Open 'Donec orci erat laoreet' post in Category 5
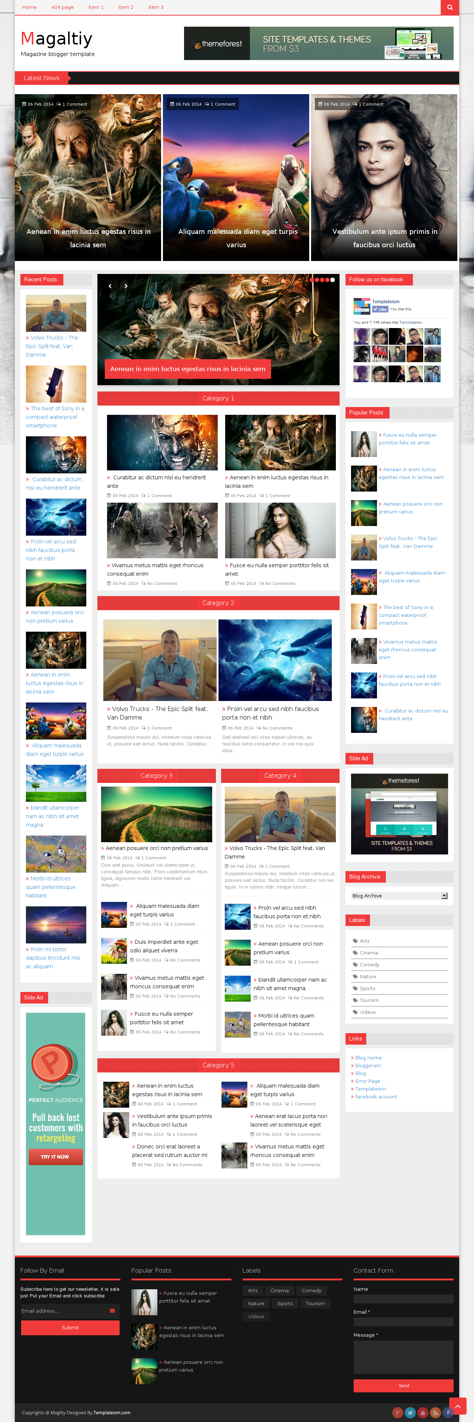Screen dimensions: 474x1422 pos(170,1150)
